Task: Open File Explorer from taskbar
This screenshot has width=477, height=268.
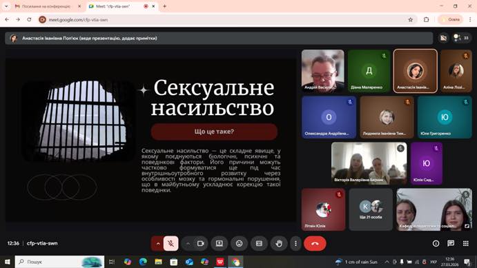Action: tap(158, 262)
